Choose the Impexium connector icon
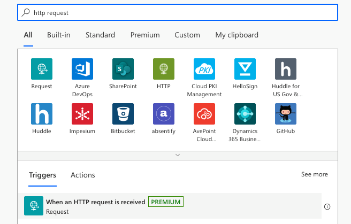The image size is (351, 224). [82, 114]
